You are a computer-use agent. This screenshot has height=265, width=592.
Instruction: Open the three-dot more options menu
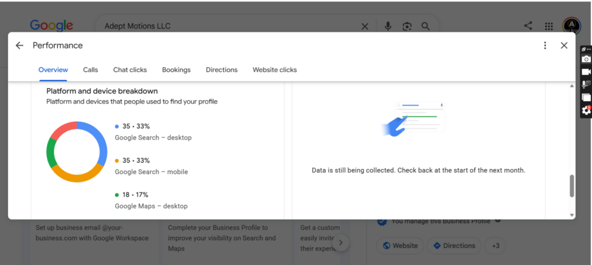(x=545, y=46)
